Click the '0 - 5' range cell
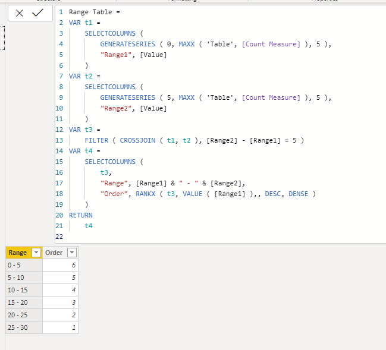Image resolution: width=386 pixels, height=350 pixels. click(x=24, y=265)
